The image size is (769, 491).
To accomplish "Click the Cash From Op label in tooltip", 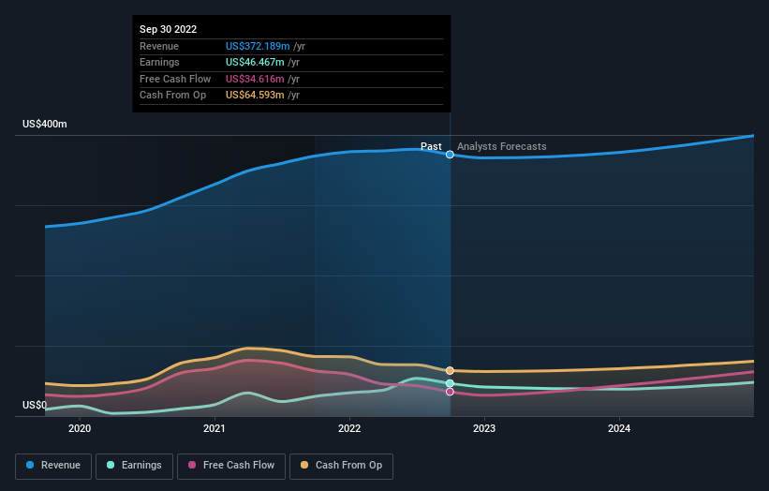I will click(x=172, y=96).
